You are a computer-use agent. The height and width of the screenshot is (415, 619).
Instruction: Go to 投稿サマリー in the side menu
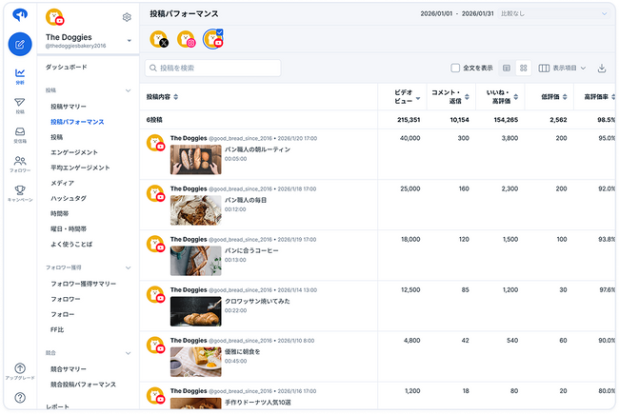coord(70,107)
